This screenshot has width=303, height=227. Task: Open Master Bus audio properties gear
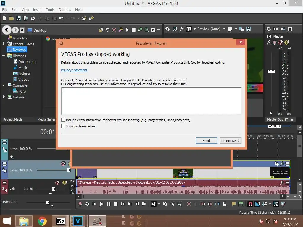click(x=269, y=29)
